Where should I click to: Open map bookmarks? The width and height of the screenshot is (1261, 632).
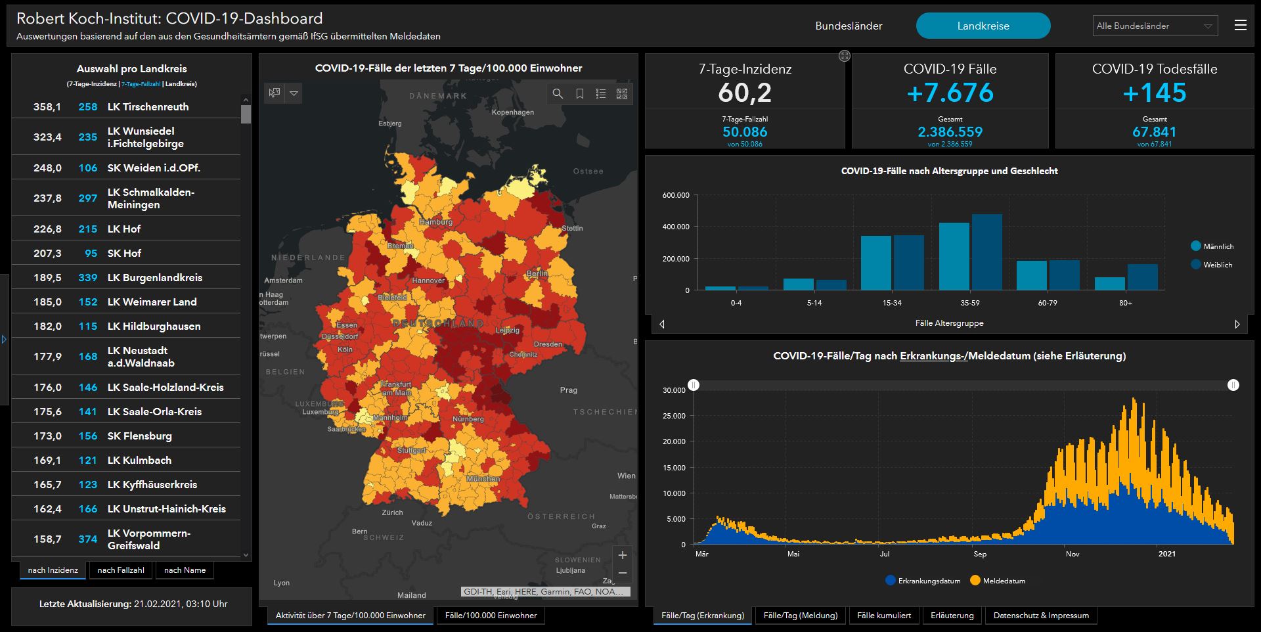click(x=579, y=94)
